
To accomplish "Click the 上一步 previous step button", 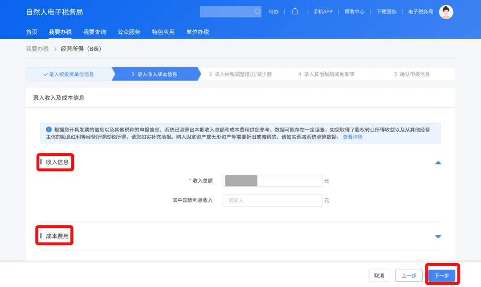I will click(409, 275).
